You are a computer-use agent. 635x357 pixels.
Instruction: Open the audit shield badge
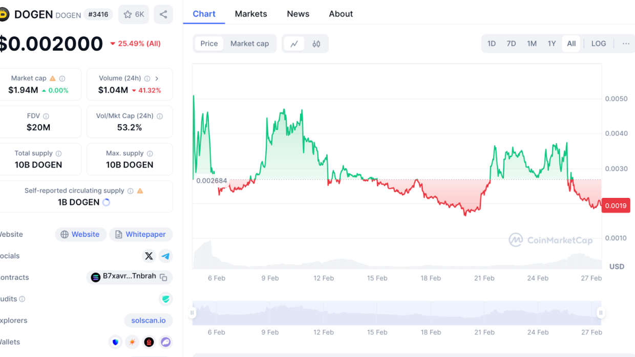point(165,299)
